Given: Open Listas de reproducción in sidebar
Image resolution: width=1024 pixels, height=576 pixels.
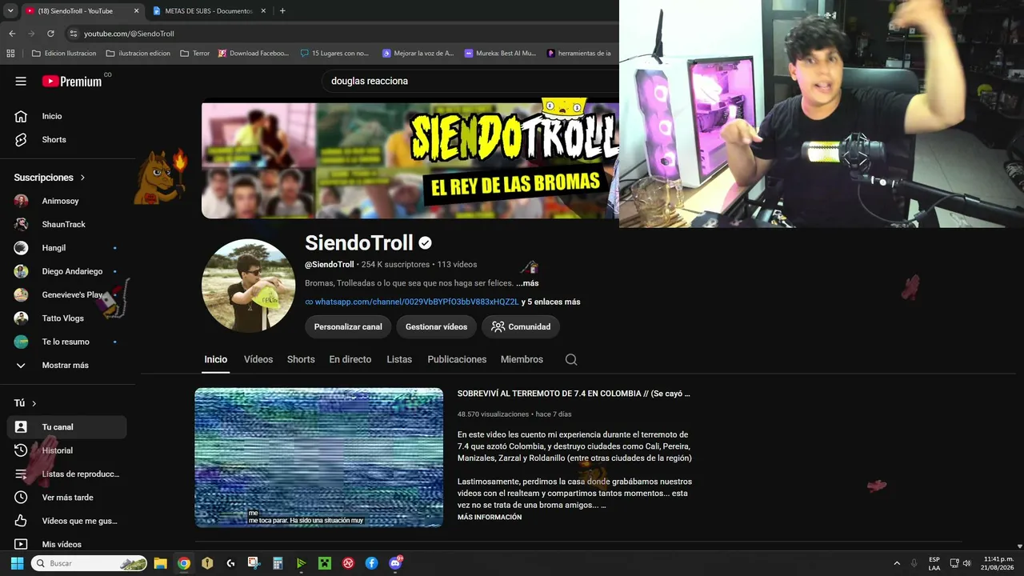Looking at the screenshot, I should [x=67, y=474].
